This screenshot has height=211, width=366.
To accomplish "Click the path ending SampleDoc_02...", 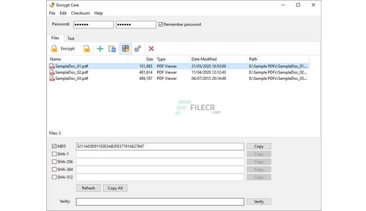I will click(278, 72).
